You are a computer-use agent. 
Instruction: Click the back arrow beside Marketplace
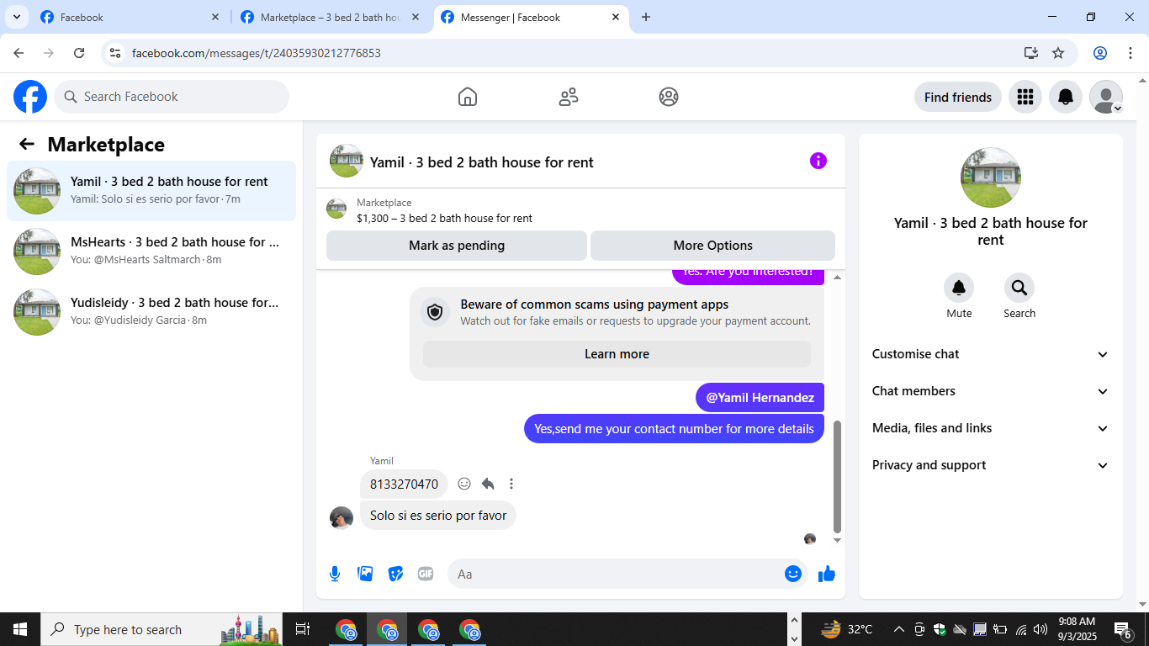[x=27, y=144]
